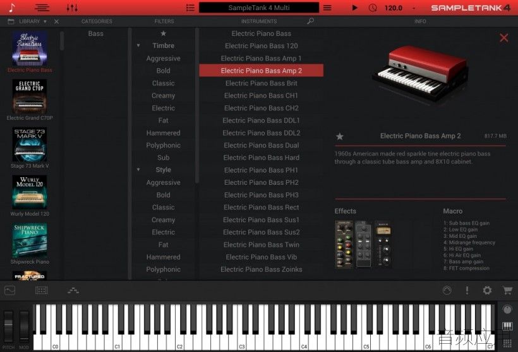
Task: Show the mini keyboard view icon
Action: [507, 326]
